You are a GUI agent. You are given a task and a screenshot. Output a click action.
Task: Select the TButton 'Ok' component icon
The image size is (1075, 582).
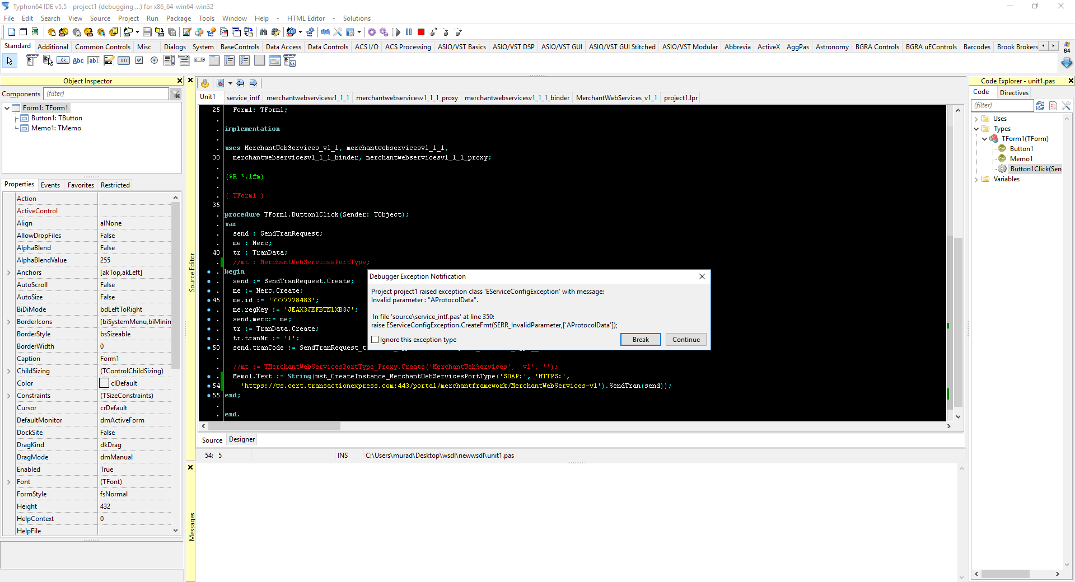point(63,60)
